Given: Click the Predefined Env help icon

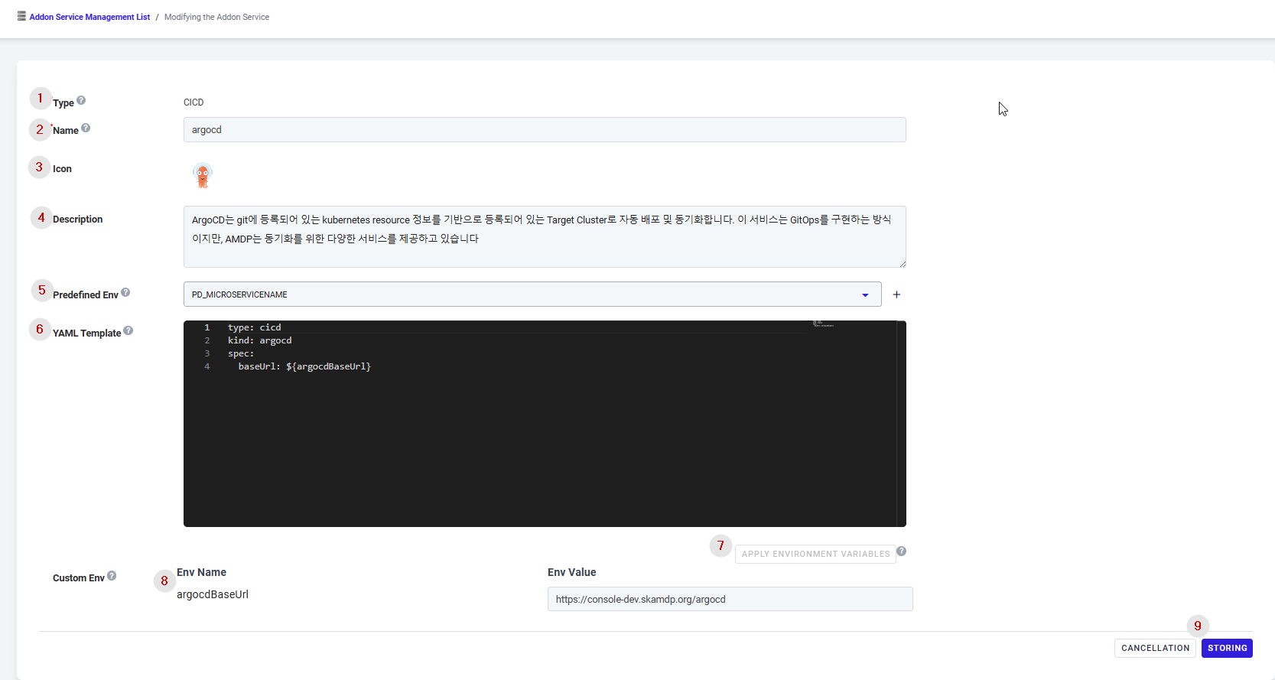Looking at the screenshot, I should (125, 292).
